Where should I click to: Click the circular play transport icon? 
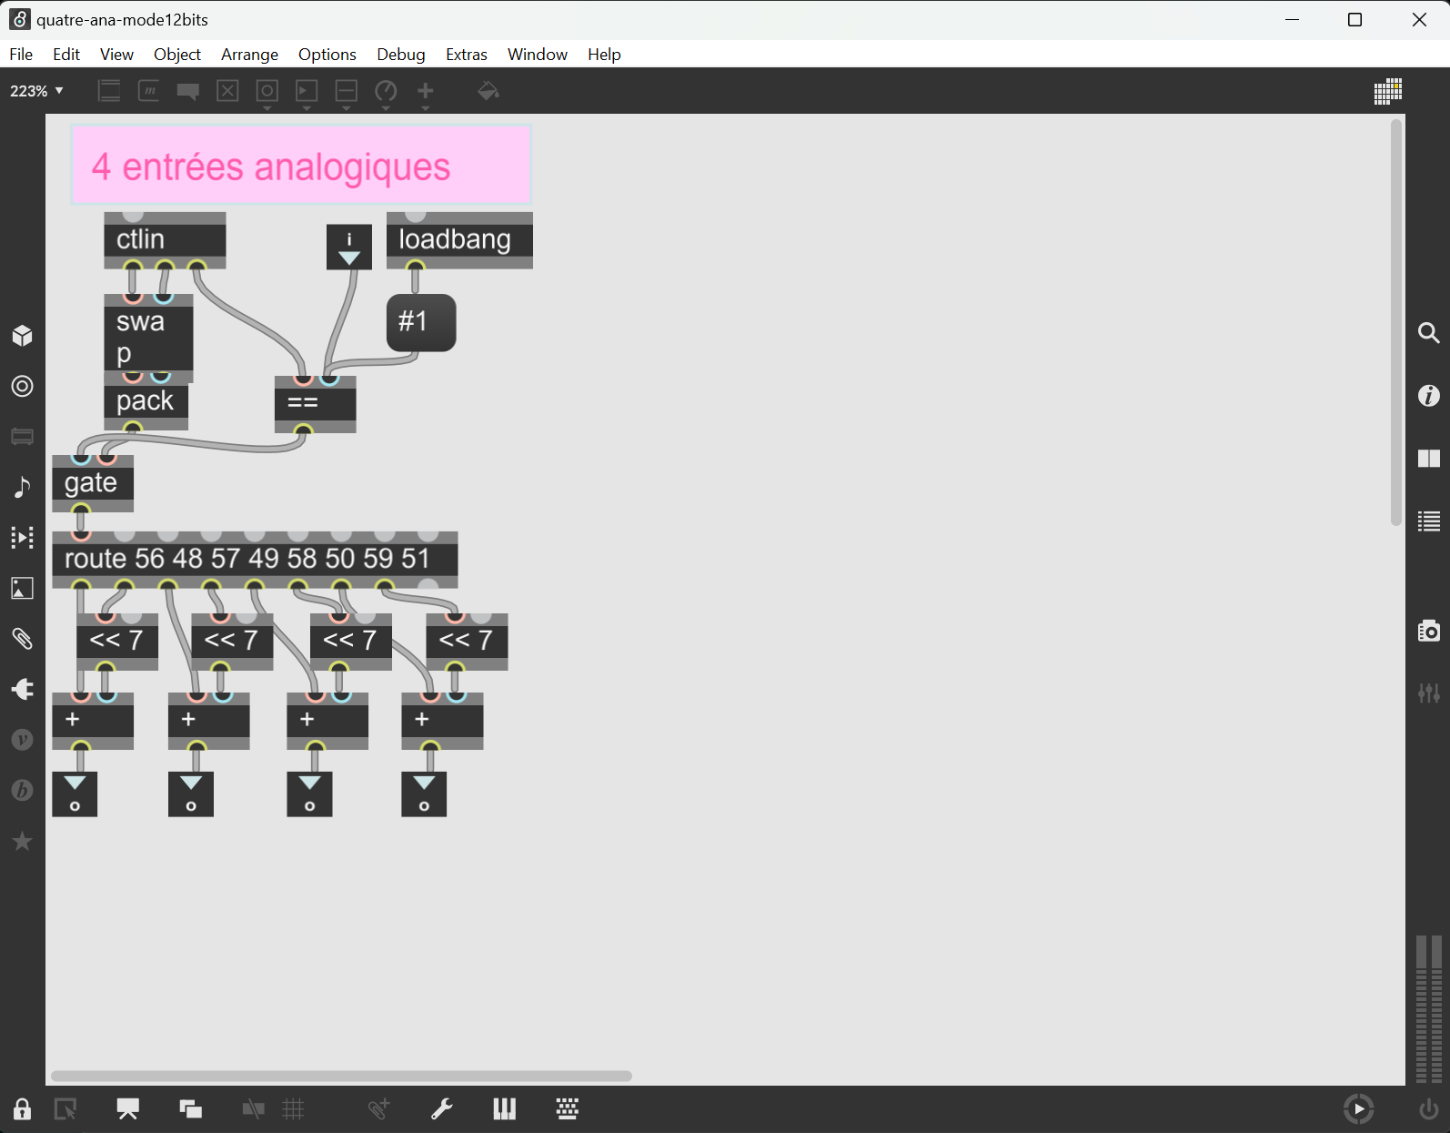coord(1359,1108)
